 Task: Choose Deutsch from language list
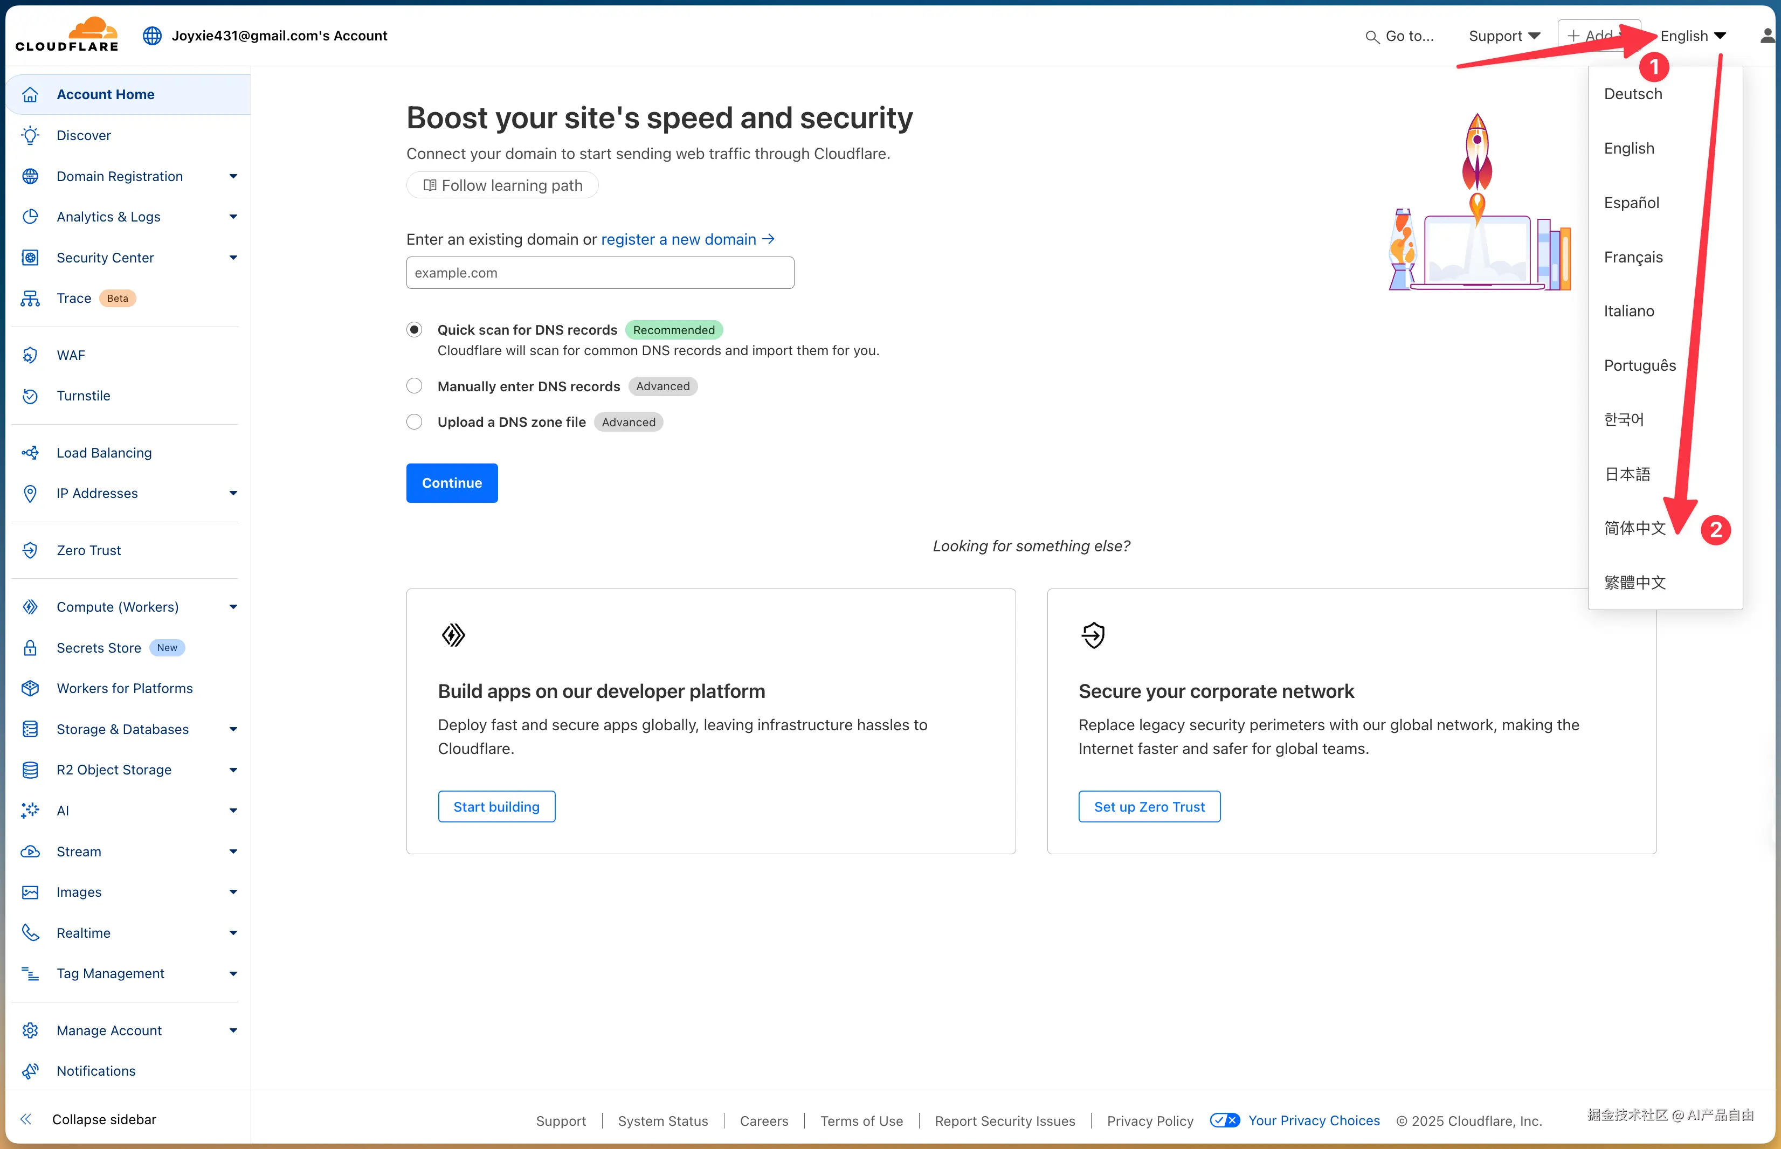(1633, 94)
